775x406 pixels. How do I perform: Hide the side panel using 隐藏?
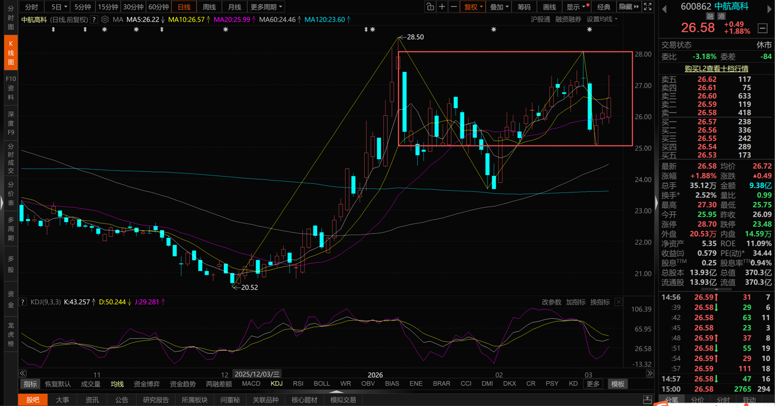pyautogui.click(x=628, y=7)
